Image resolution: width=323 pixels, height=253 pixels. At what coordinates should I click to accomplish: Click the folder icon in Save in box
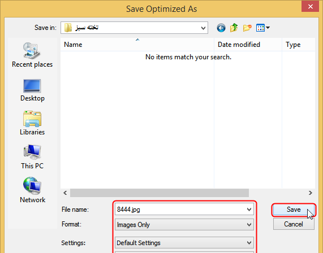tap(68, 28)
